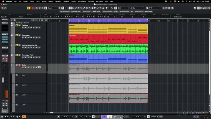Viewport: 211px width, 119px height.
Task: Click the Undo arrow in the toolbar
Action: (2, 8)
